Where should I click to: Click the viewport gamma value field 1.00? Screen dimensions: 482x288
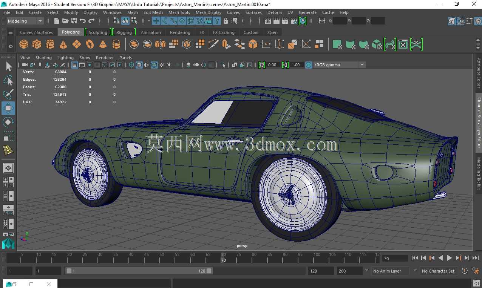coord(296,65)
